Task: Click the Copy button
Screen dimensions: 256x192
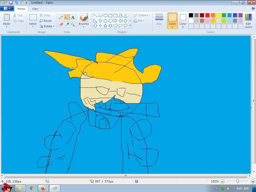Action: pyautogui.click(x=18, y=21)
